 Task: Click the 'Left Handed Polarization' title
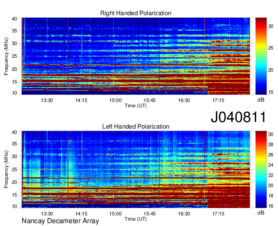tap(136, 127)
